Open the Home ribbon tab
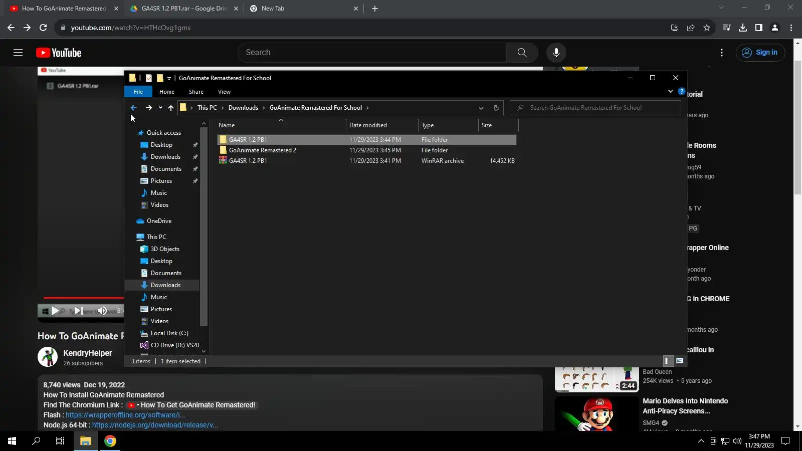The width and height of the screenshot is (802, 451). 167,92
